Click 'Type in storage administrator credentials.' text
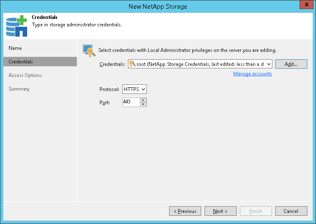Screen dimensions: 316x224 (x=77, y=25)
